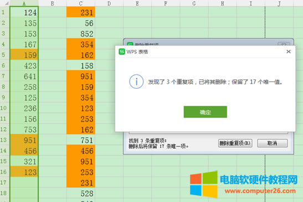This screenshot has width=303, height=202.
Task: Click cell A12 containing 753
Action: tap(24, 129)
